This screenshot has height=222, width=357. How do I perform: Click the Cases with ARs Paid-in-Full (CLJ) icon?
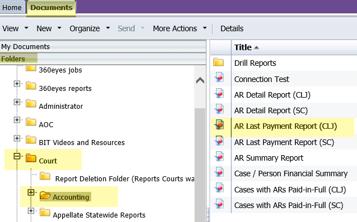[x=219, y=188]
